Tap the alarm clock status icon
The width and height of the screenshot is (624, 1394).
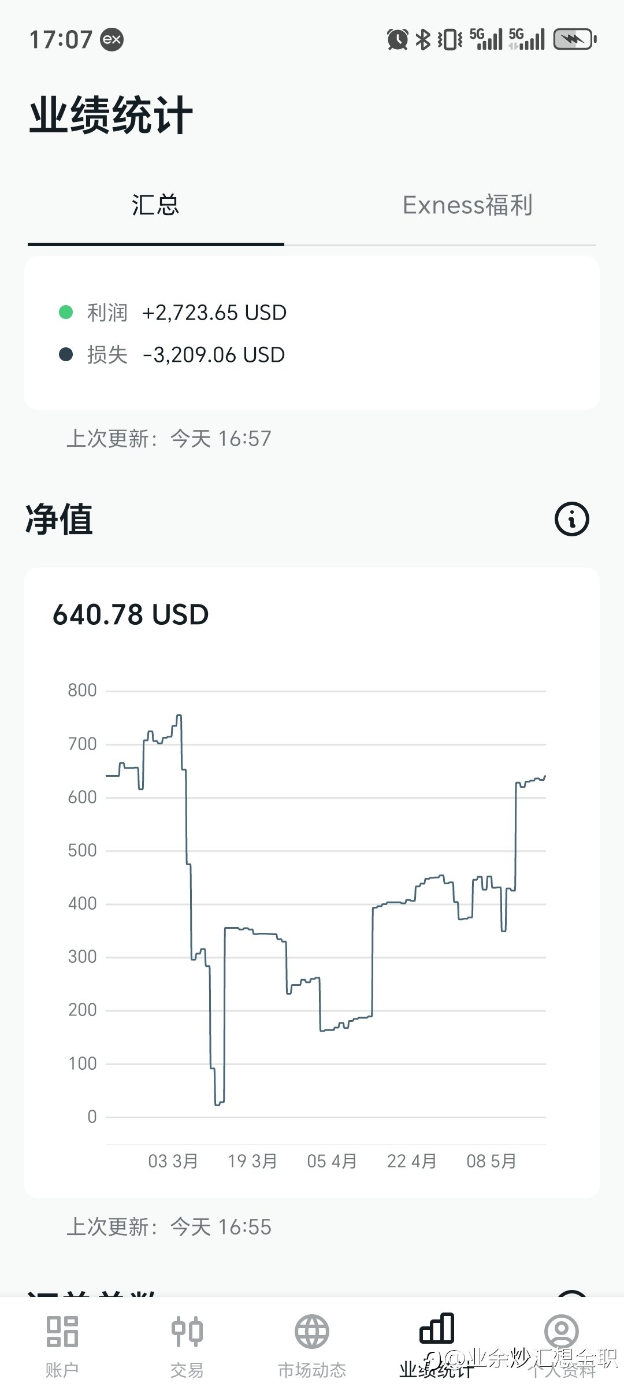[398, 39]
